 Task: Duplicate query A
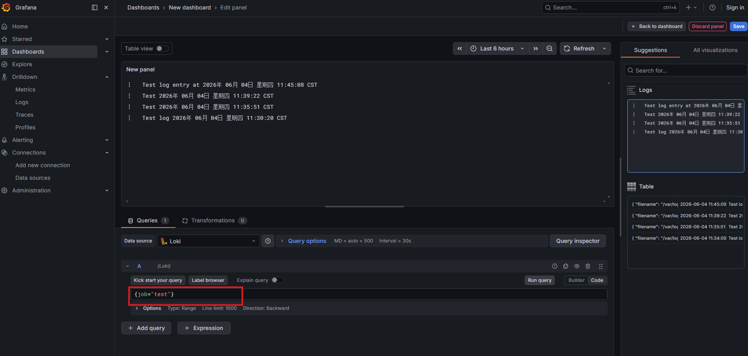coord(566,266)
